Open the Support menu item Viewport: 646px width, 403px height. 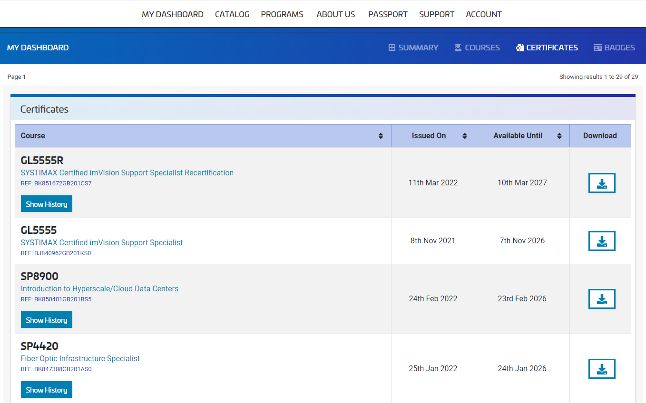coord(437,14)
